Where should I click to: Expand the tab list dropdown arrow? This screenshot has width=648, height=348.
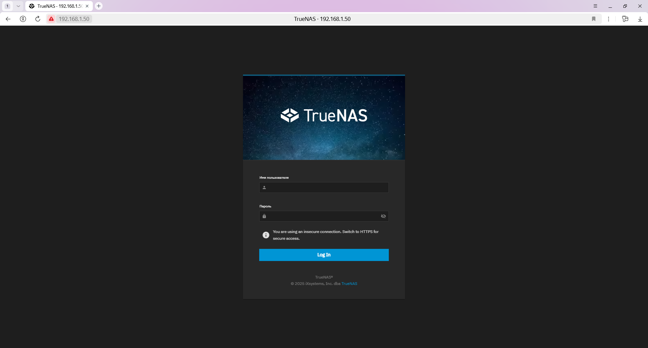point(18,6)
